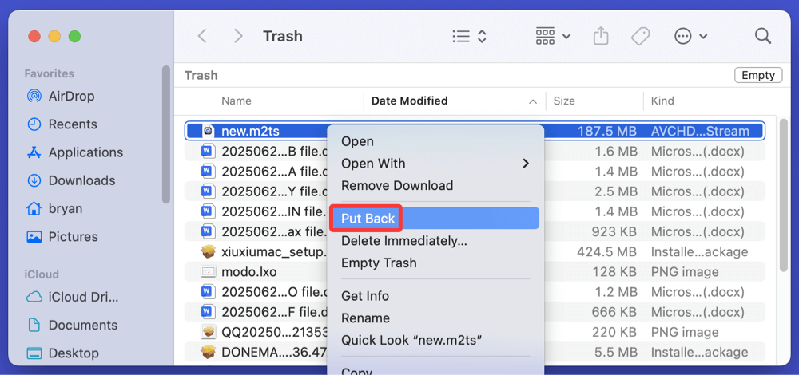This screenshot has height=375, width=799.
Task: Click the Pictures sidebar icon
Action: point(34,237)
